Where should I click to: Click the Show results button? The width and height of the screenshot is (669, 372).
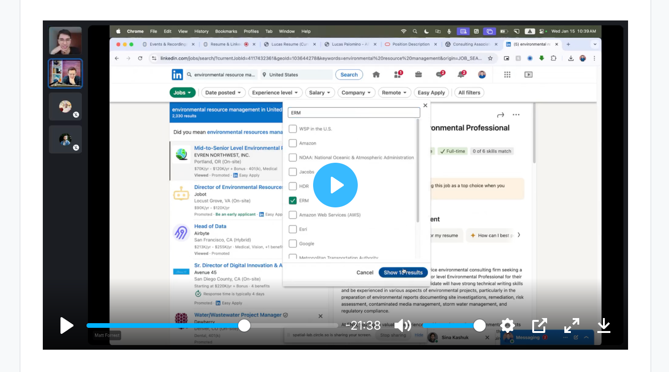click(403, 272)
